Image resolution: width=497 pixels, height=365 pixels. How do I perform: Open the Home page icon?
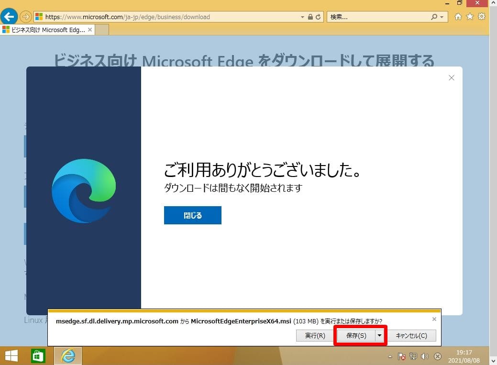coord(458,16)
